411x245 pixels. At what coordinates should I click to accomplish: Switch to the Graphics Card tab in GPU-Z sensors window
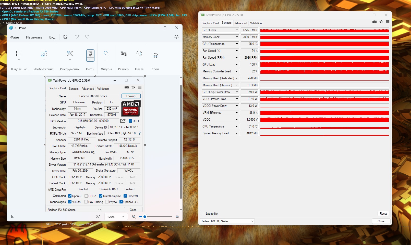coord(210,23)
